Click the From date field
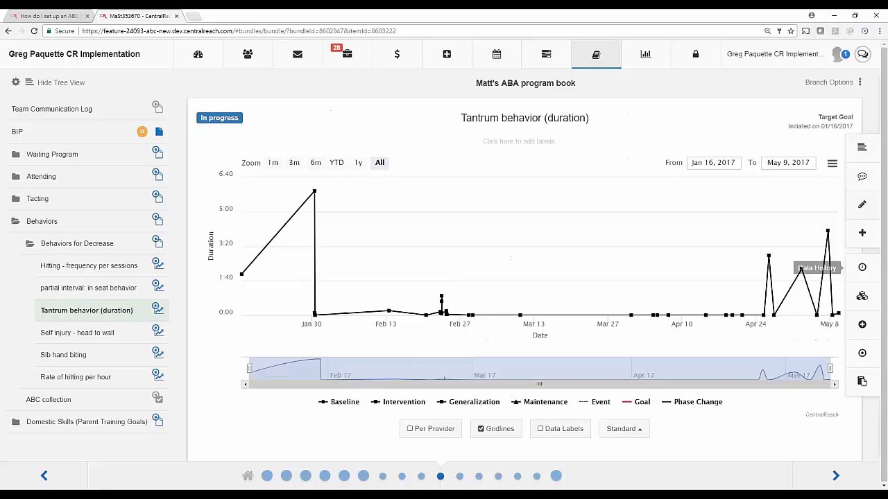The image size is (888, 499). click(x=713, y=163)
